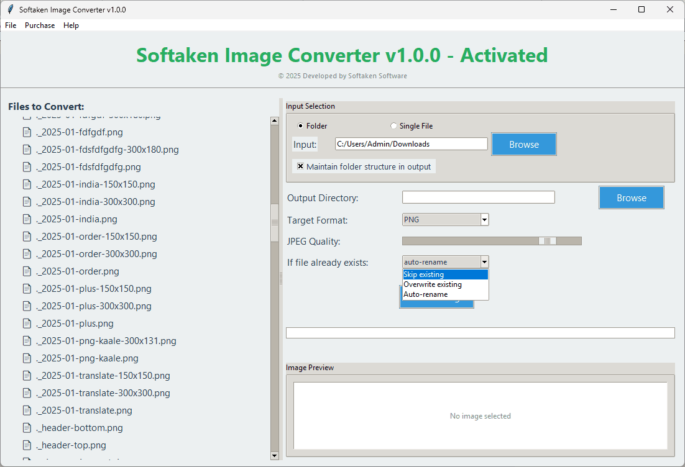The image size is (685, 467).
Task: Click file icon beside _2025-01-plus.png
Action: [x=27, y=324]
